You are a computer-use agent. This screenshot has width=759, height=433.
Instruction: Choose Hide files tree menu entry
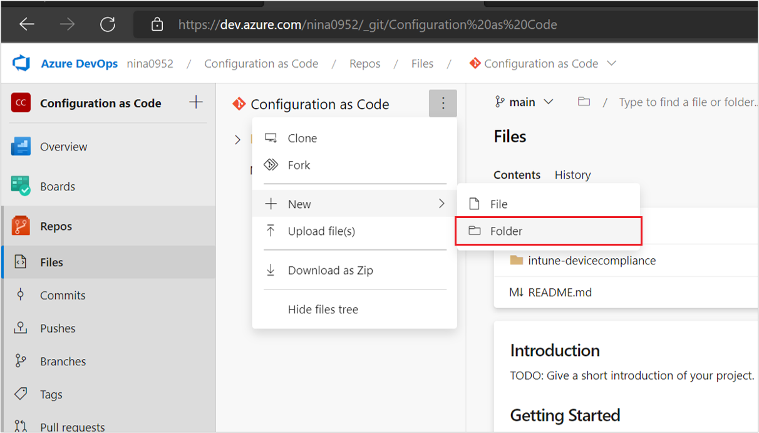click(323, 310)
